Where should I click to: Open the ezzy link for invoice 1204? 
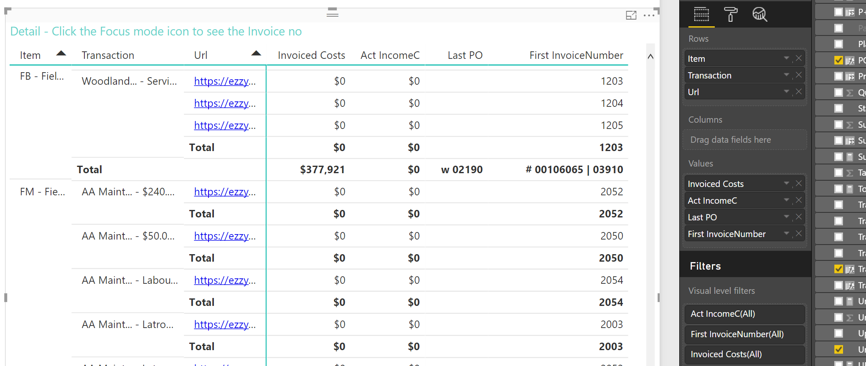pos(225,103)
